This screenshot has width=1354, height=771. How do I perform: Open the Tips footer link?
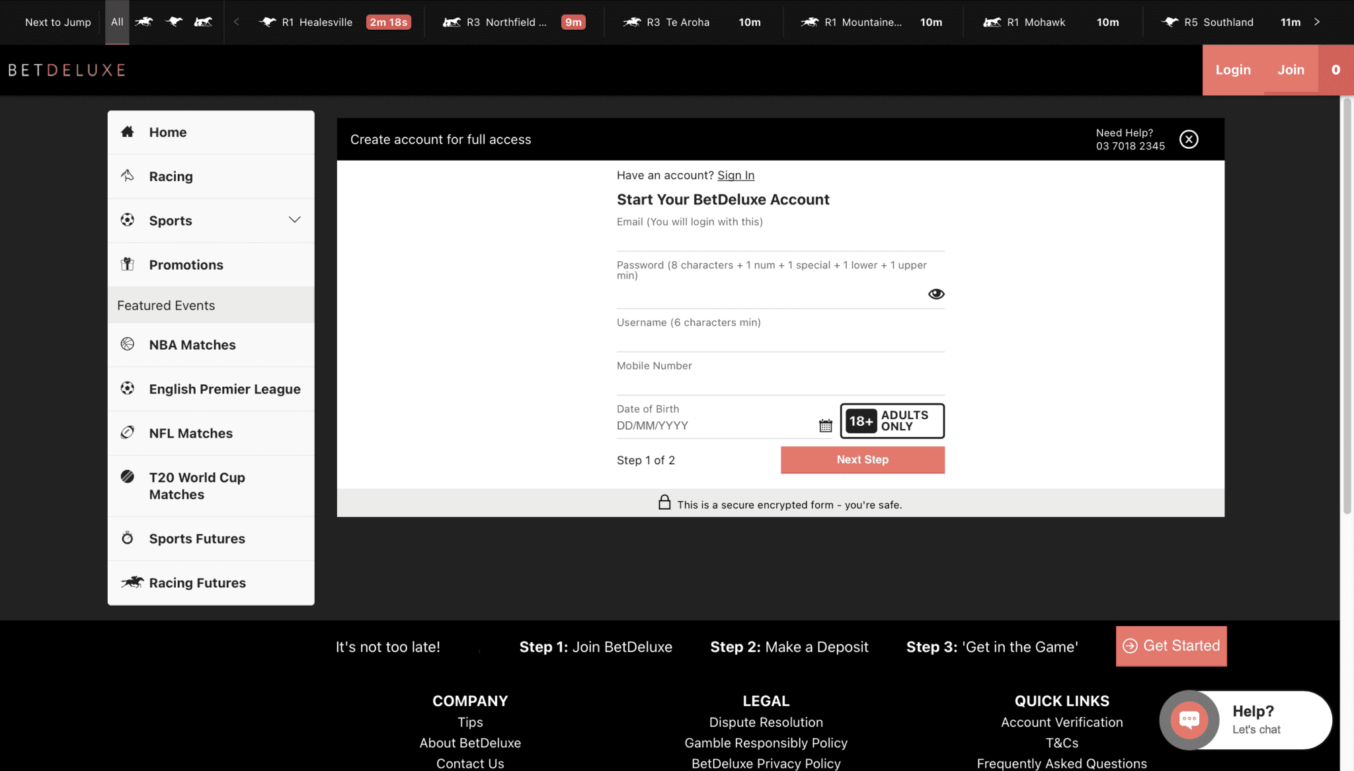coord(470,723)
